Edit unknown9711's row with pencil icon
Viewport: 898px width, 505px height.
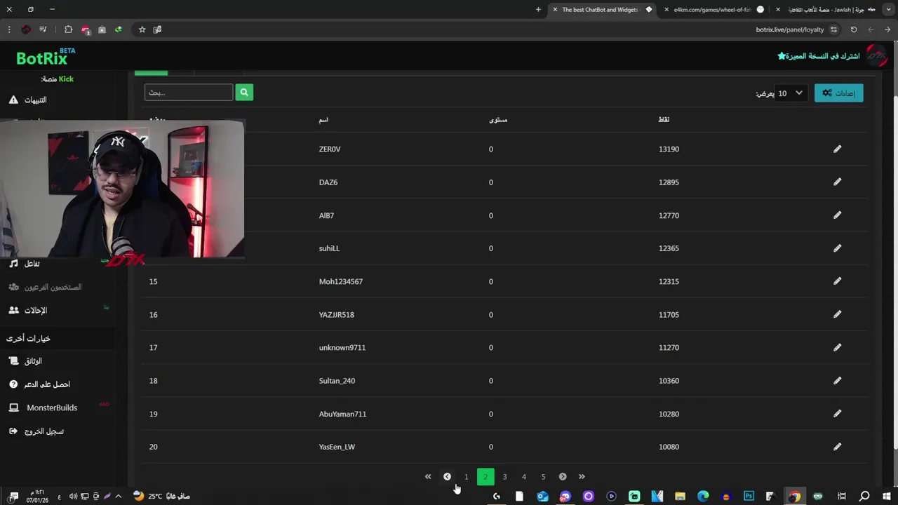837,347
